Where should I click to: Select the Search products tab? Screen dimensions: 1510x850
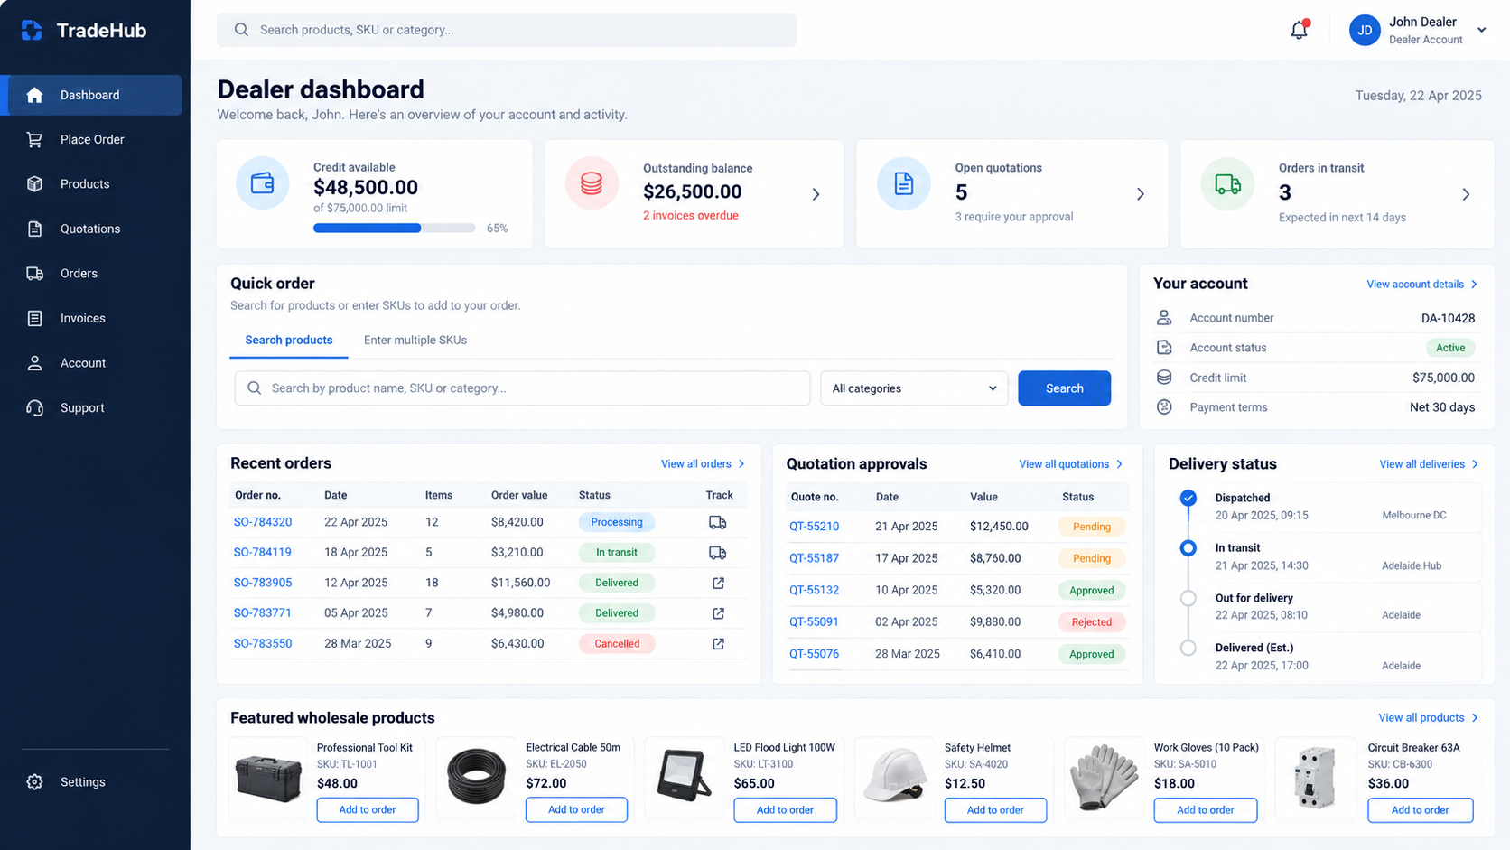pos(289,340)
